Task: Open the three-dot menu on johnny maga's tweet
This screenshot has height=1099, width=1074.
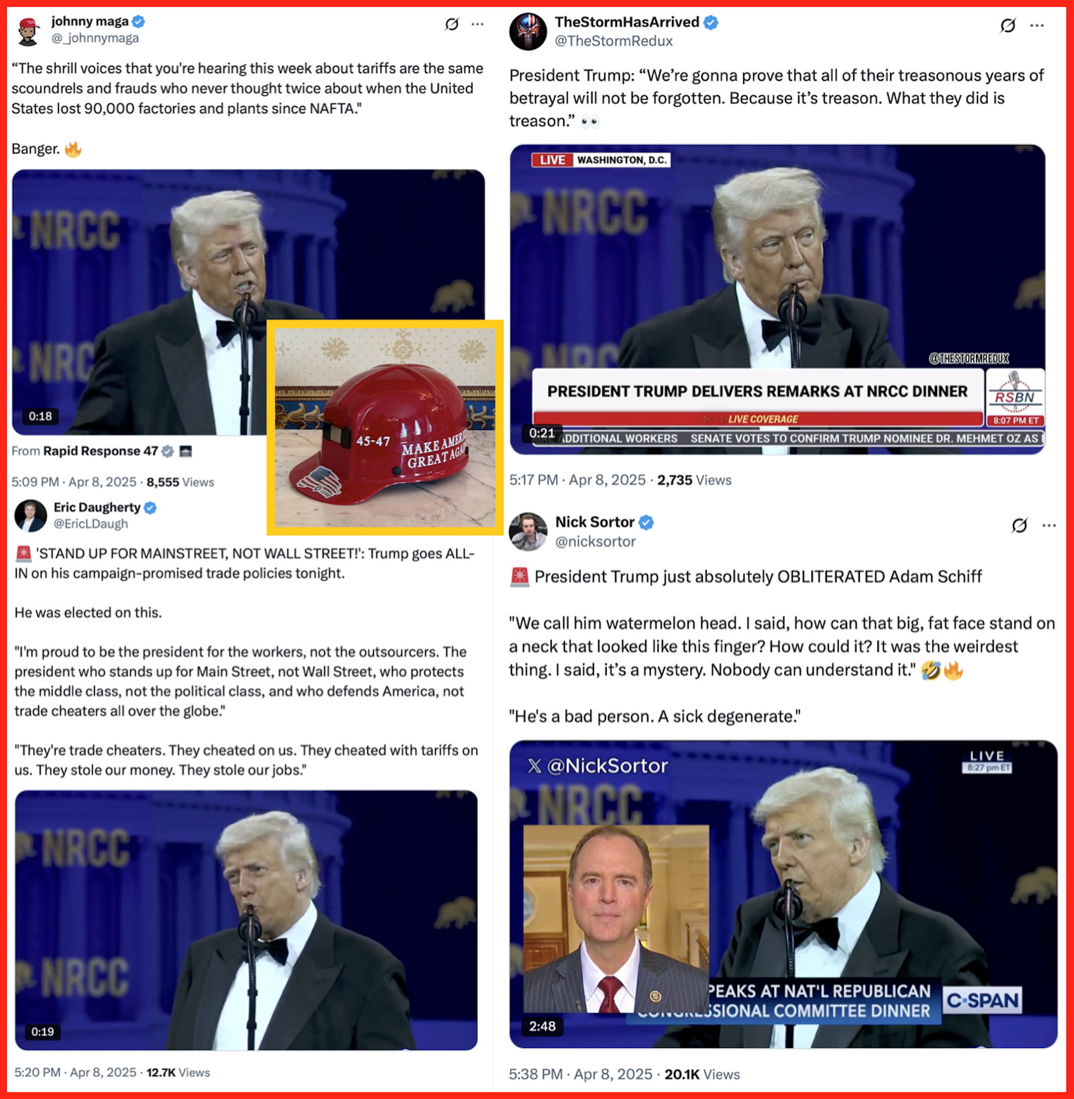Action: click(477, 24)
